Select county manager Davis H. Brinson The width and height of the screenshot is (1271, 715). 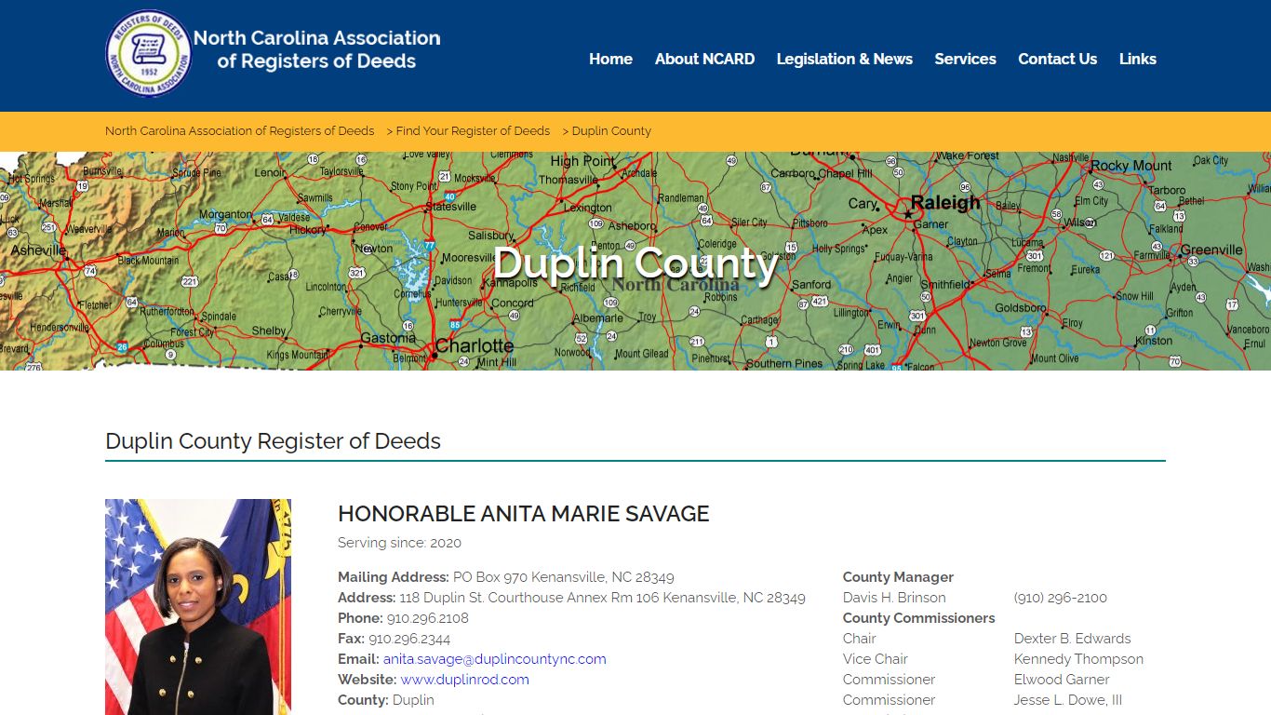(894, 598)
